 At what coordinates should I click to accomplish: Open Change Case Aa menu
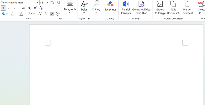(x=32, y=14)
